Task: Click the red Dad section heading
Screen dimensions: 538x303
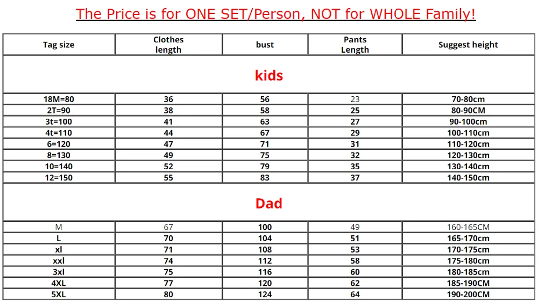Action: click(269, 203)
